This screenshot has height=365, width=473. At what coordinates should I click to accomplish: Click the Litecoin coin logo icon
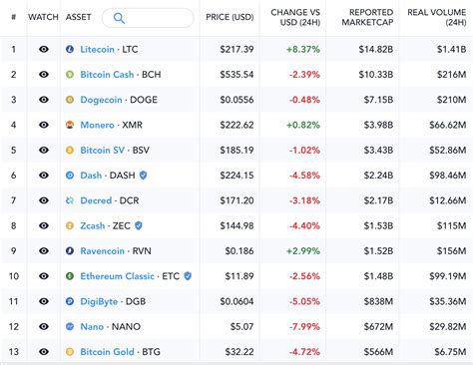(70, 49)
